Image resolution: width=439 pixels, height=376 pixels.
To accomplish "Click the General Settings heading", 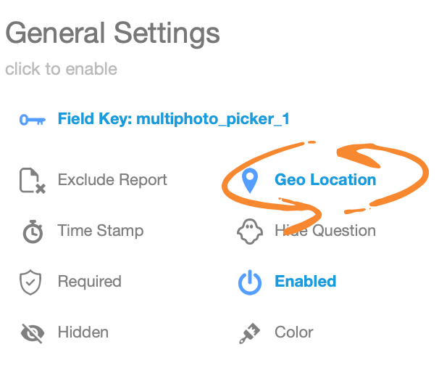I will (112, 33).
